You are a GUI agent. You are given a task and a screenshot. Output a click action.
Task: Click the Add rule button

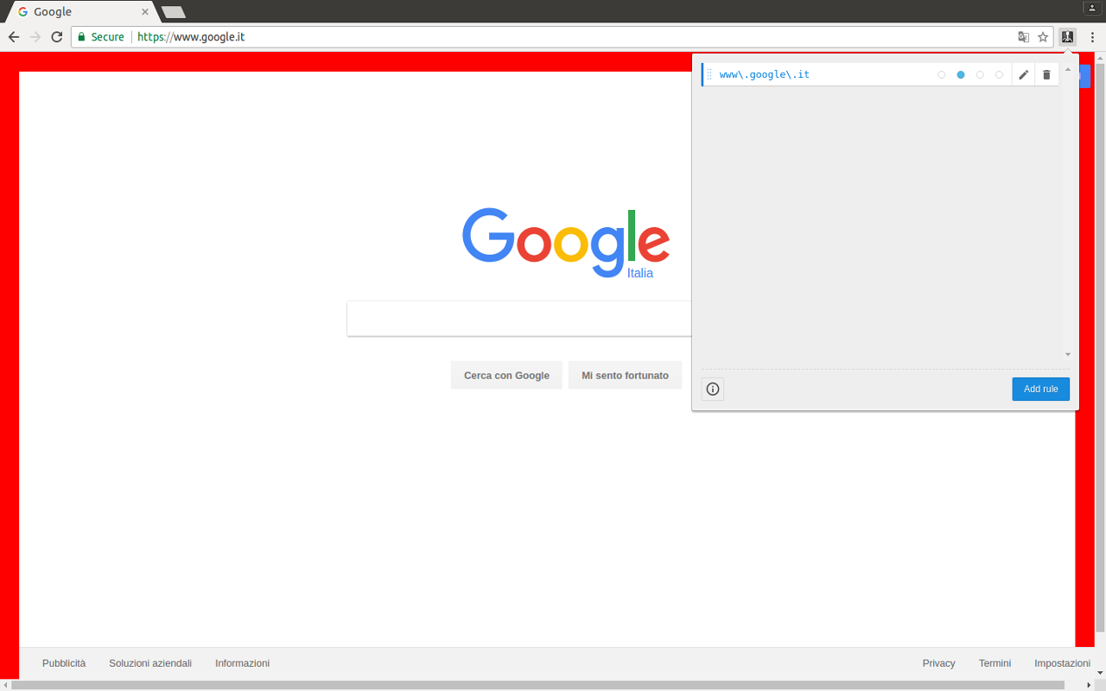[x=1041, y=389]
